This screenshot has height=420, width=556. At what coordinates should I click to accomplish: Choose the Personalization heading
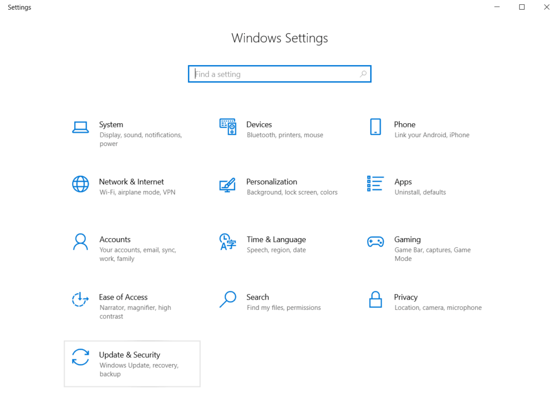coord(271,182)
